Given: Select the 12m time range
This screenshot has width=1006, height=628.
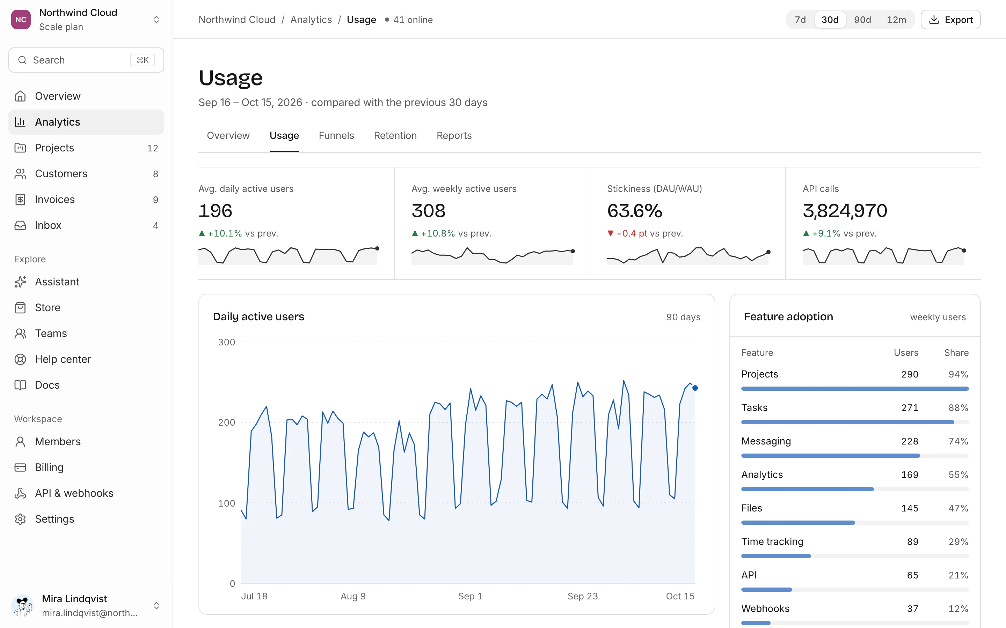Looking at the screenshot, I should click(x=896, y=20).
